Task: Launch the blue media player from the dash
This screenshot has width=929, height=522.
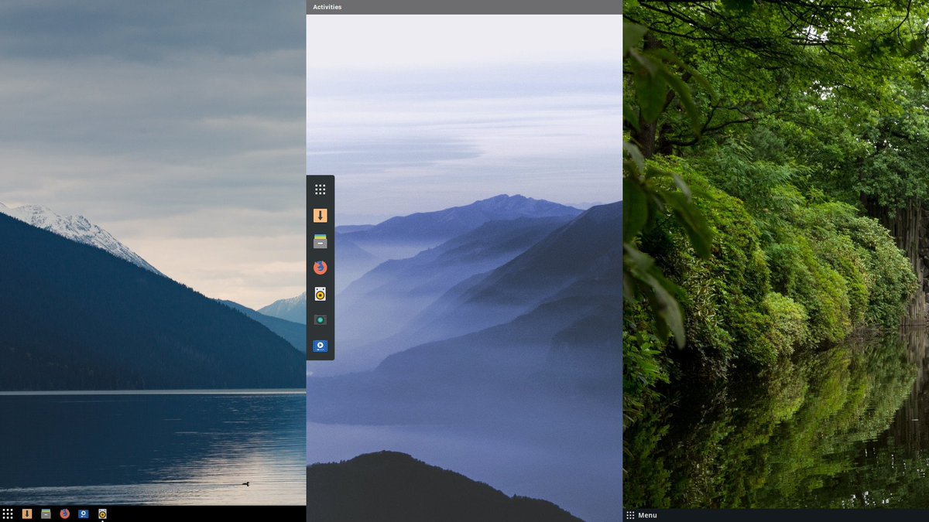Action: pyautogui.click(x=321, y=346)
